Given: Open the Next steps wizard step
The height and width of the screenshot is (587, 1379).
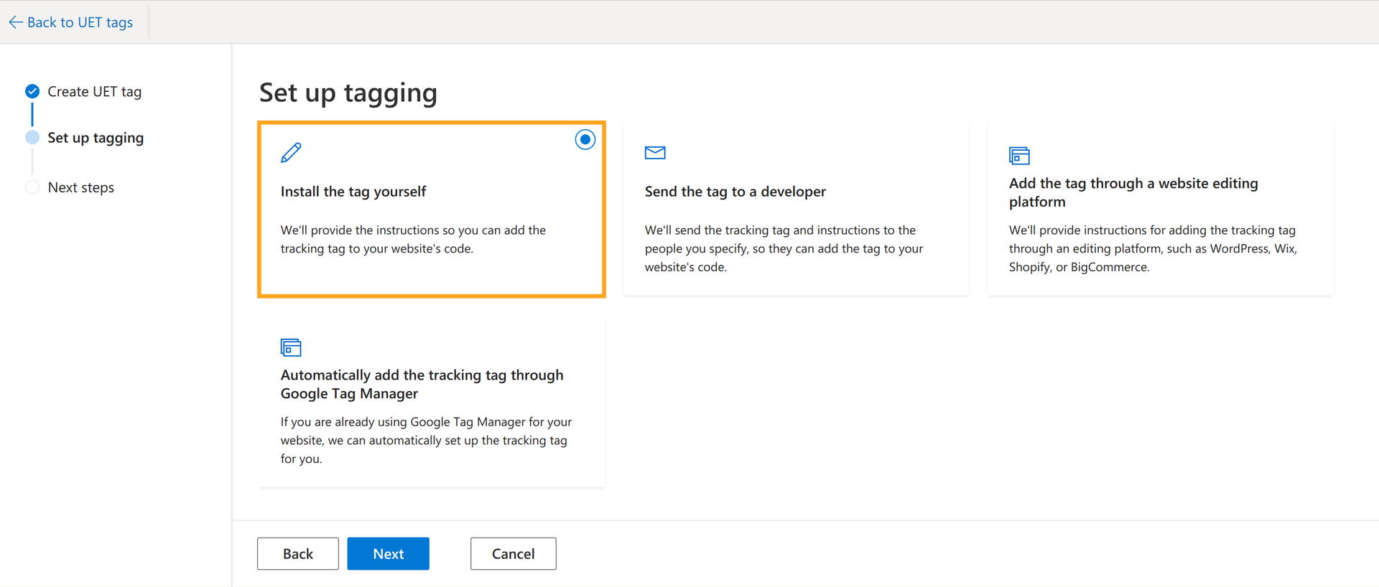Looking at the screenshot, I should pyautogui.click(x=81, y=187).
